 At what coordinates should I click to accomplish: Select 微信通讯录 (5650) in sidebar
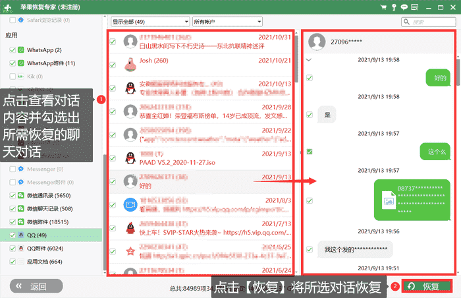(51, 195)
